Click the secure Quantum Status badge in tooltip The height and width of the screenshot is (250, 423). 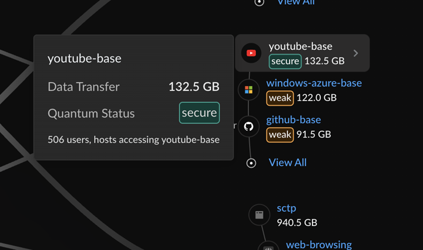[x=199, y=113]
